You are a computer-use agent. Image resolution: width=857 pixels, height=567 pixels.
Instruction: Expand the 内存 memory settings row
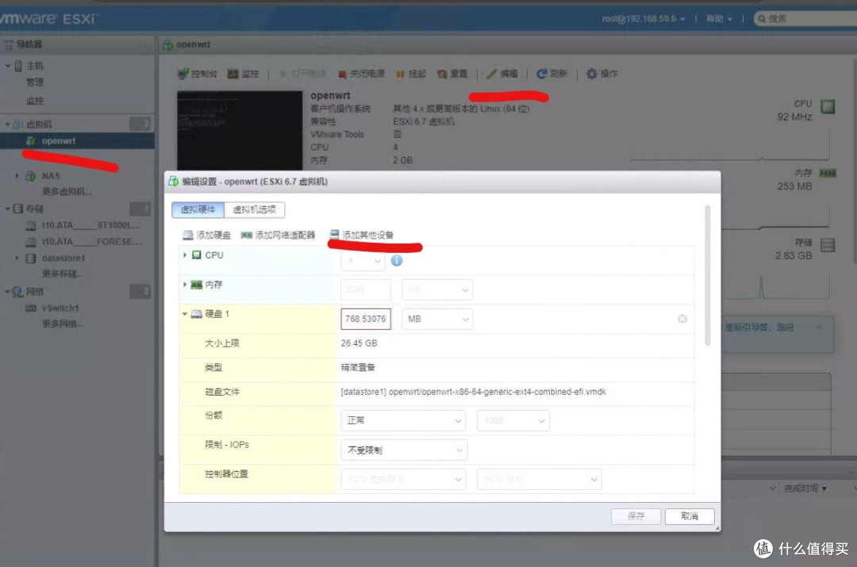tap(185, 285)
